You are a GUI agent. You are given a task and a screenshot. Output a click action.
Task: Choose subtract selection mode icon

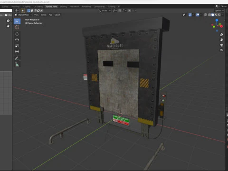click(x=35, y=10)
